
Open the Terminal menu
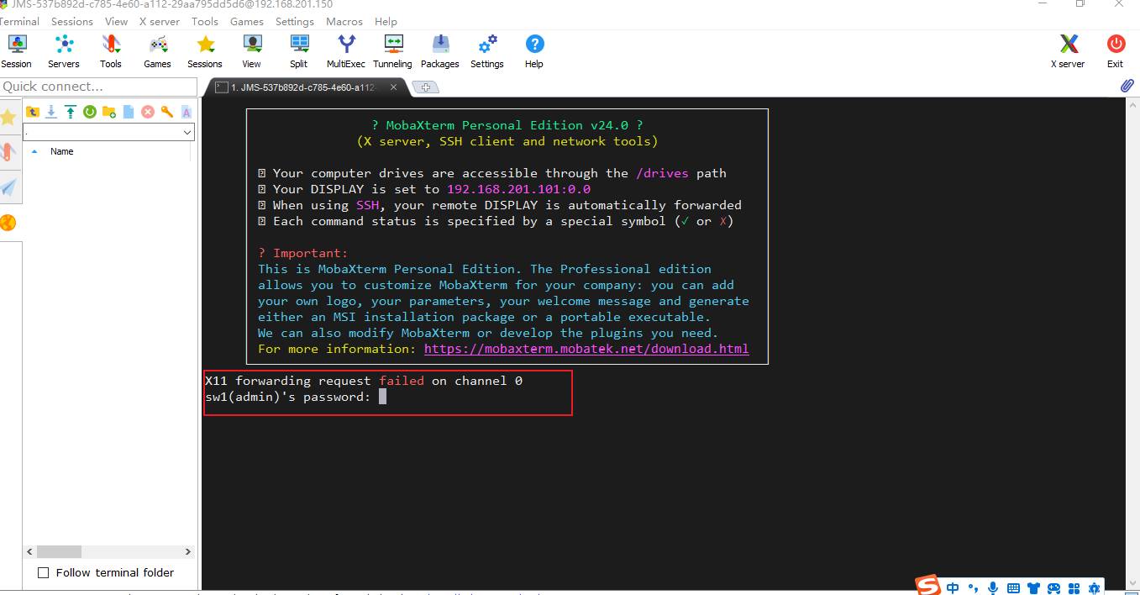click(19, 21)
